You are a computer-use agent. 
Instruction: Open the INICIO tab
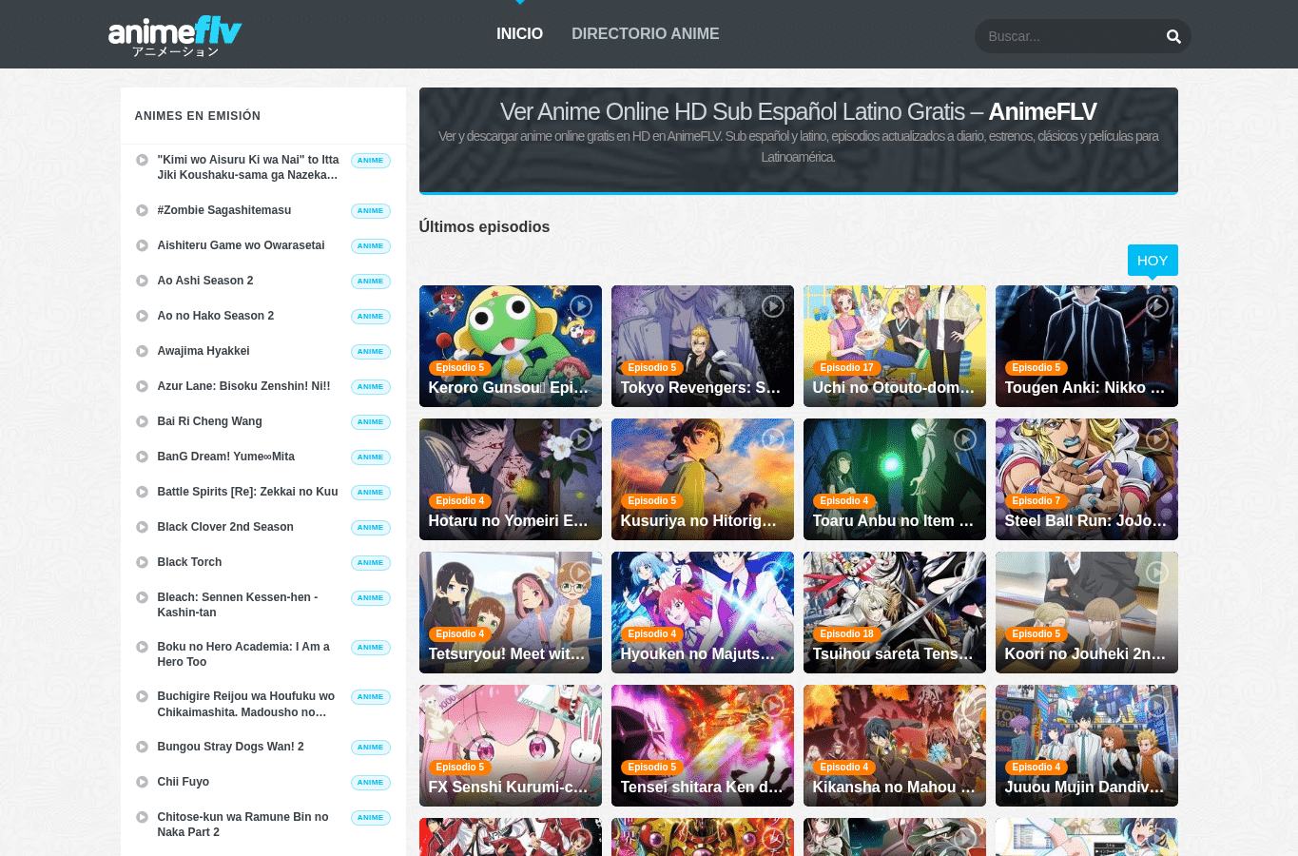pyautogui.click(x=519, y=34)
